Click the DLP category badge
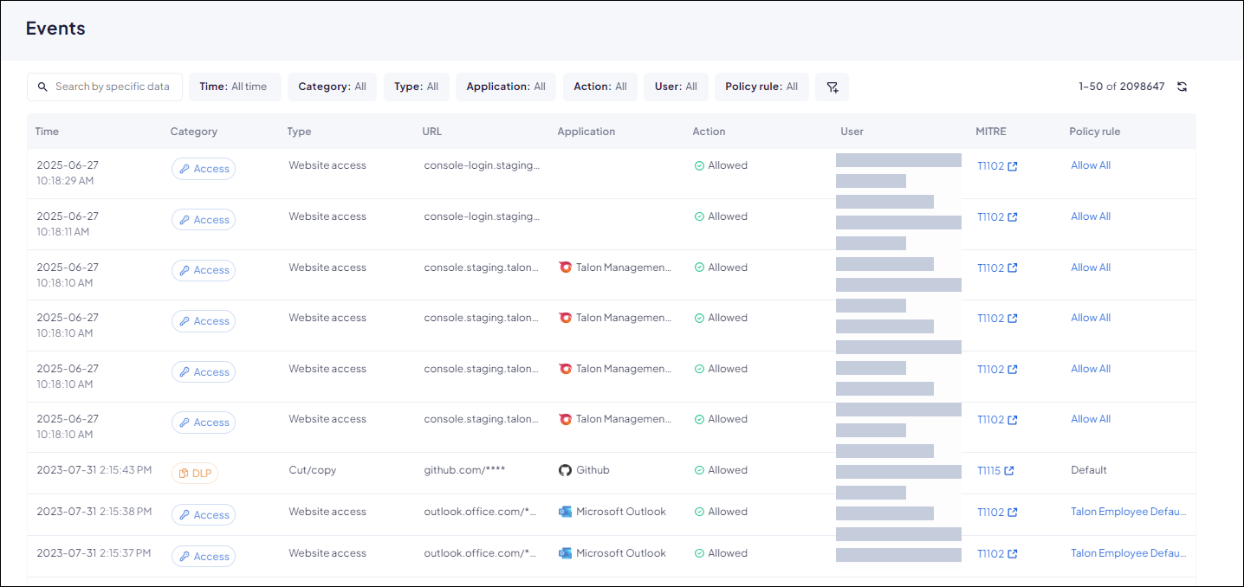This screenshot has height=587, width=1244. click(x=195, y=474)
